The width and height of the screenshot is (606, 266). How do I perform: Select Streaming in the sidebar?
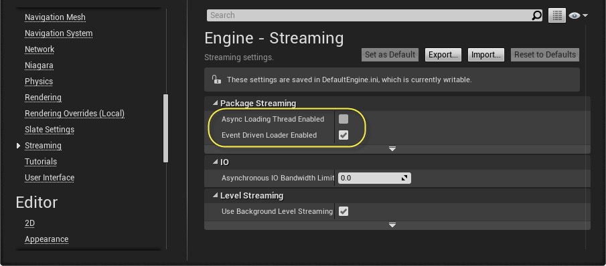(44, 146)
